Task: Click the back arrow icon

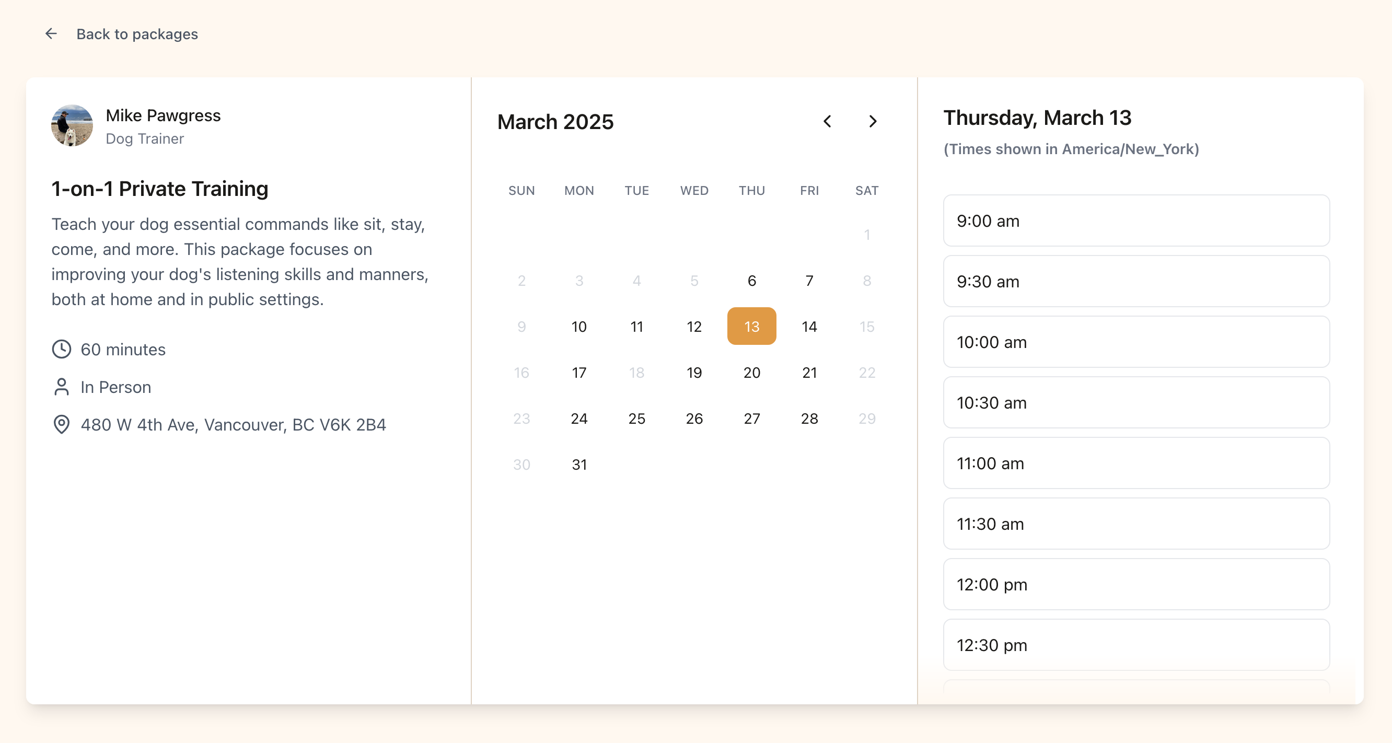Action: pos(51,33)
